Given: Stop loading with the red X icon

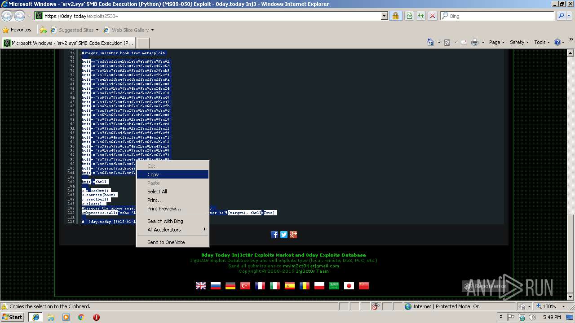Looking at the screenshot, I should (433, 16).
